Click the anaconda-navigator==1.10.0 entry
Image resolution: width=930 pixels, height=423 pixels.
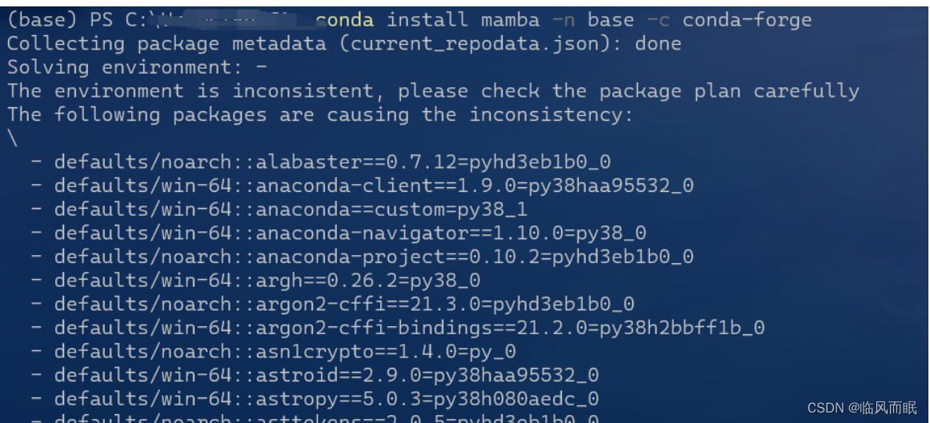(339, 233)
